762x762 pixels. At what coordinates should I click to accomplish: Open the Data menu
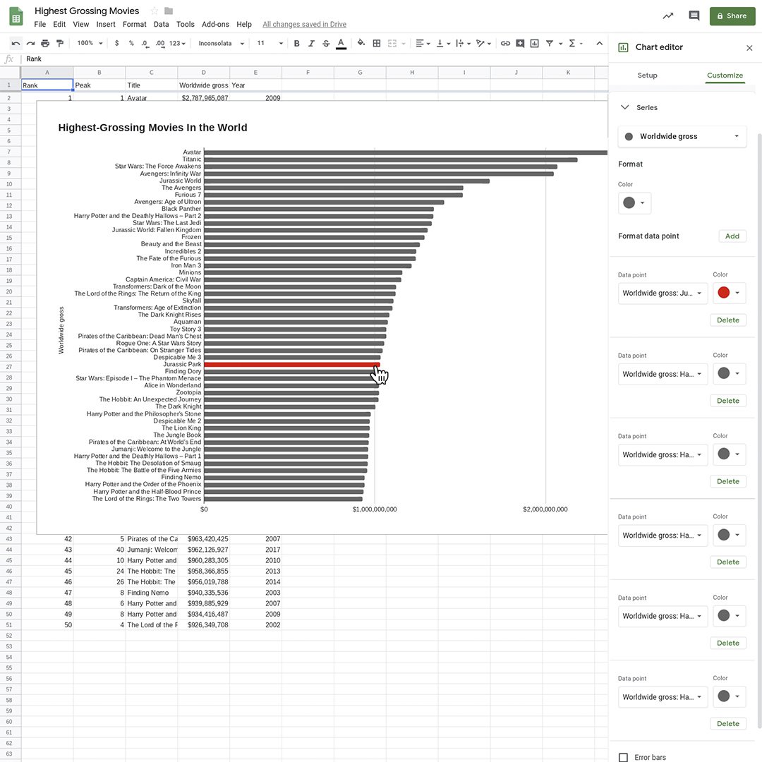coord(161,24)
